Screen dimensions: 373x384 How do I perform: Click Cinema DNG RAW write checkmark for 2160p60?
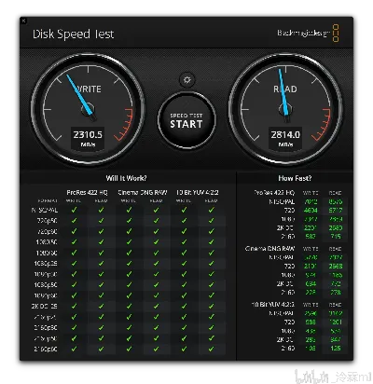pos(129,349)
